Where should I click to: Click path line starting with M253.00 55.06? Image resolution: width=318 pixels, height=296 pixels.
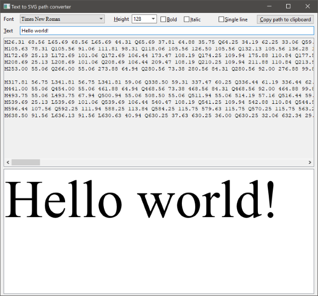[159, 69]
